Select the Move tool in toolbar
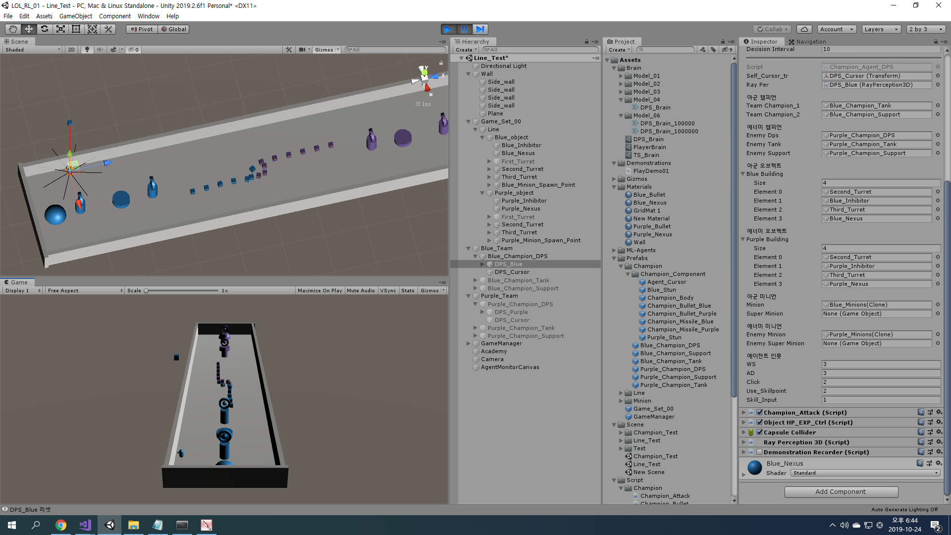Viewport: 951px width, 535px height. [x=29, y=29]
